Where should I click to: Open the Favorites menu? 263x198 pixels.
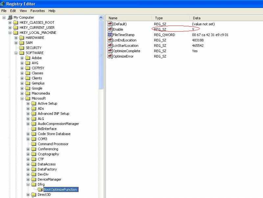[x=37, y=11]
